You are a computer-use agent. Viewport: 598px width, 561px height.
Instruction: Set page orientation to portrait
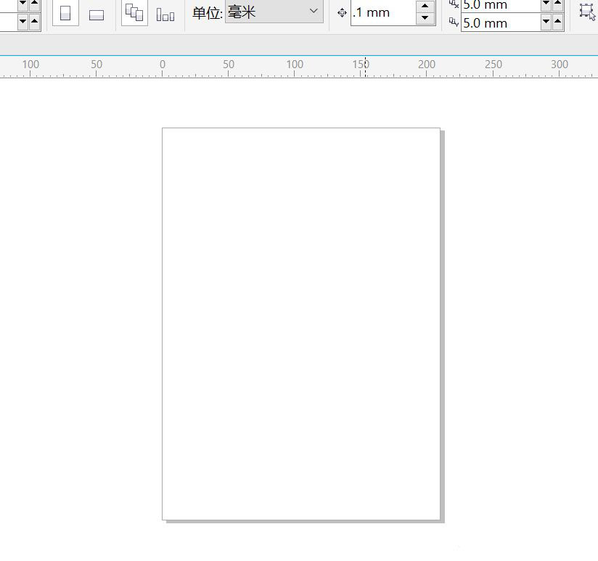click(65, 14)
